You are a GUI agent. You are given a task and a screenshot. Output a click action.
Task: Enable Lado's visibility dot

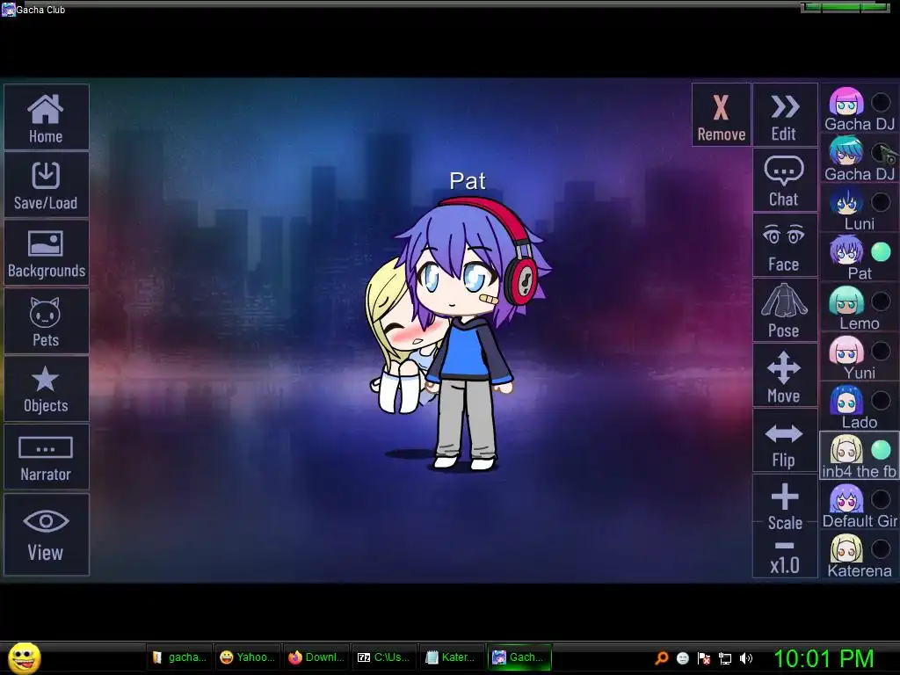pyautogui.click(x=881, y=400)
